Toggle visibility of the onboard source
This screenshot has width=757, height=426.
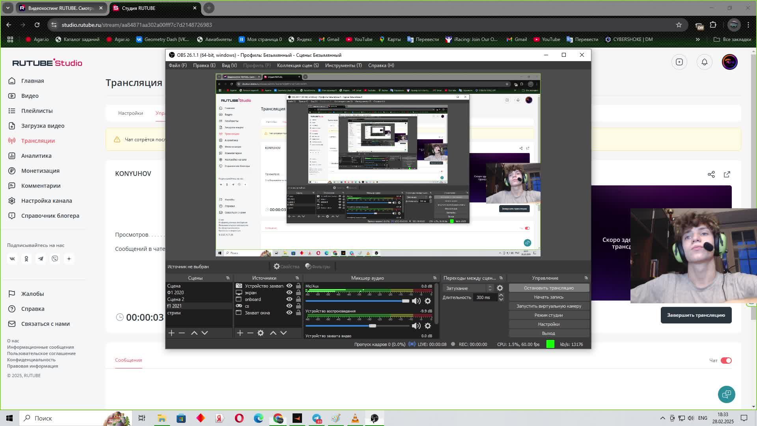(x=289, y=299)
